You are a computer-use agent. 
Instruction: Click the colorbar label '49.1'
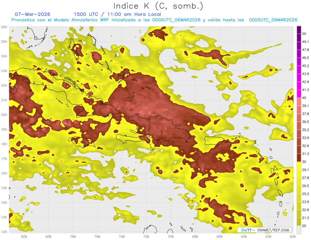tap(306, 42)
